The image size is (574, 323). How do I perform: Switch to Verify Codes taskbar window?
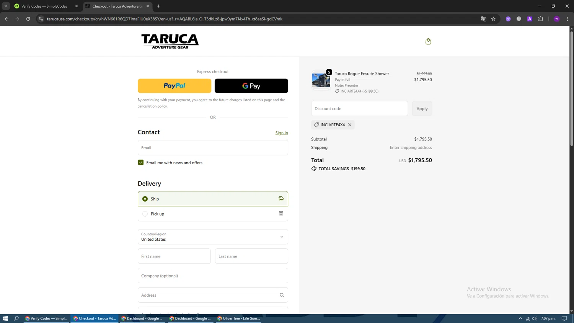point(46,318)
